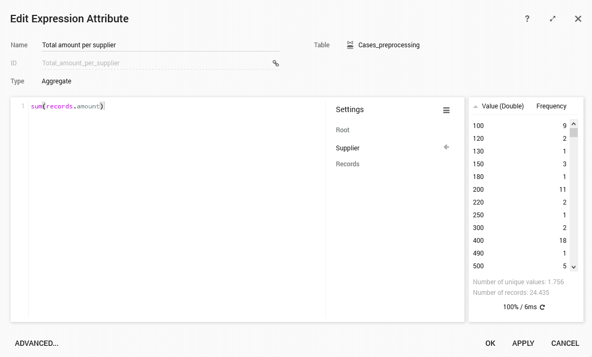Sort values by Frequency column

551,106
